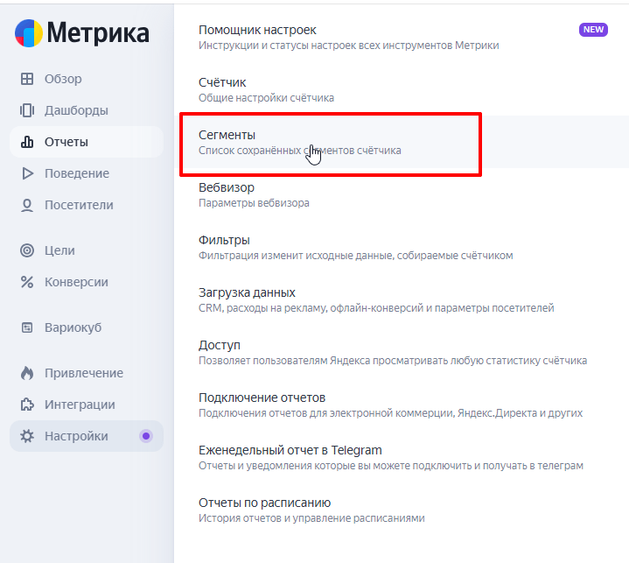Click the Привлечение flame icon
This screenshot has width=629, height=563.
27,373
